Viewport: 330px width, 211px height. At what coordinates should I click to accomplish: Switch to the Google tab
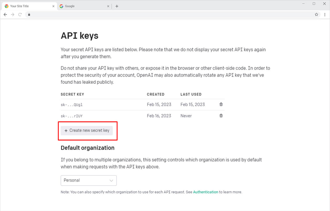79,6
